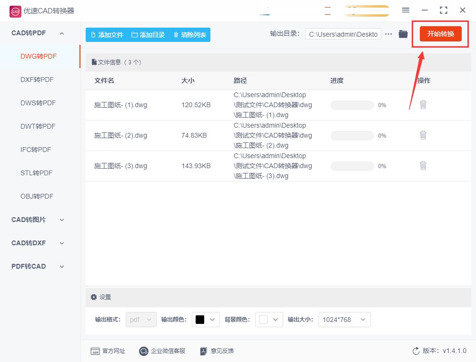Viewport: 476px width, 362px height.
Task: Click progress bar of 施工图纸- (2).dwg
Action: click(352, 135)
